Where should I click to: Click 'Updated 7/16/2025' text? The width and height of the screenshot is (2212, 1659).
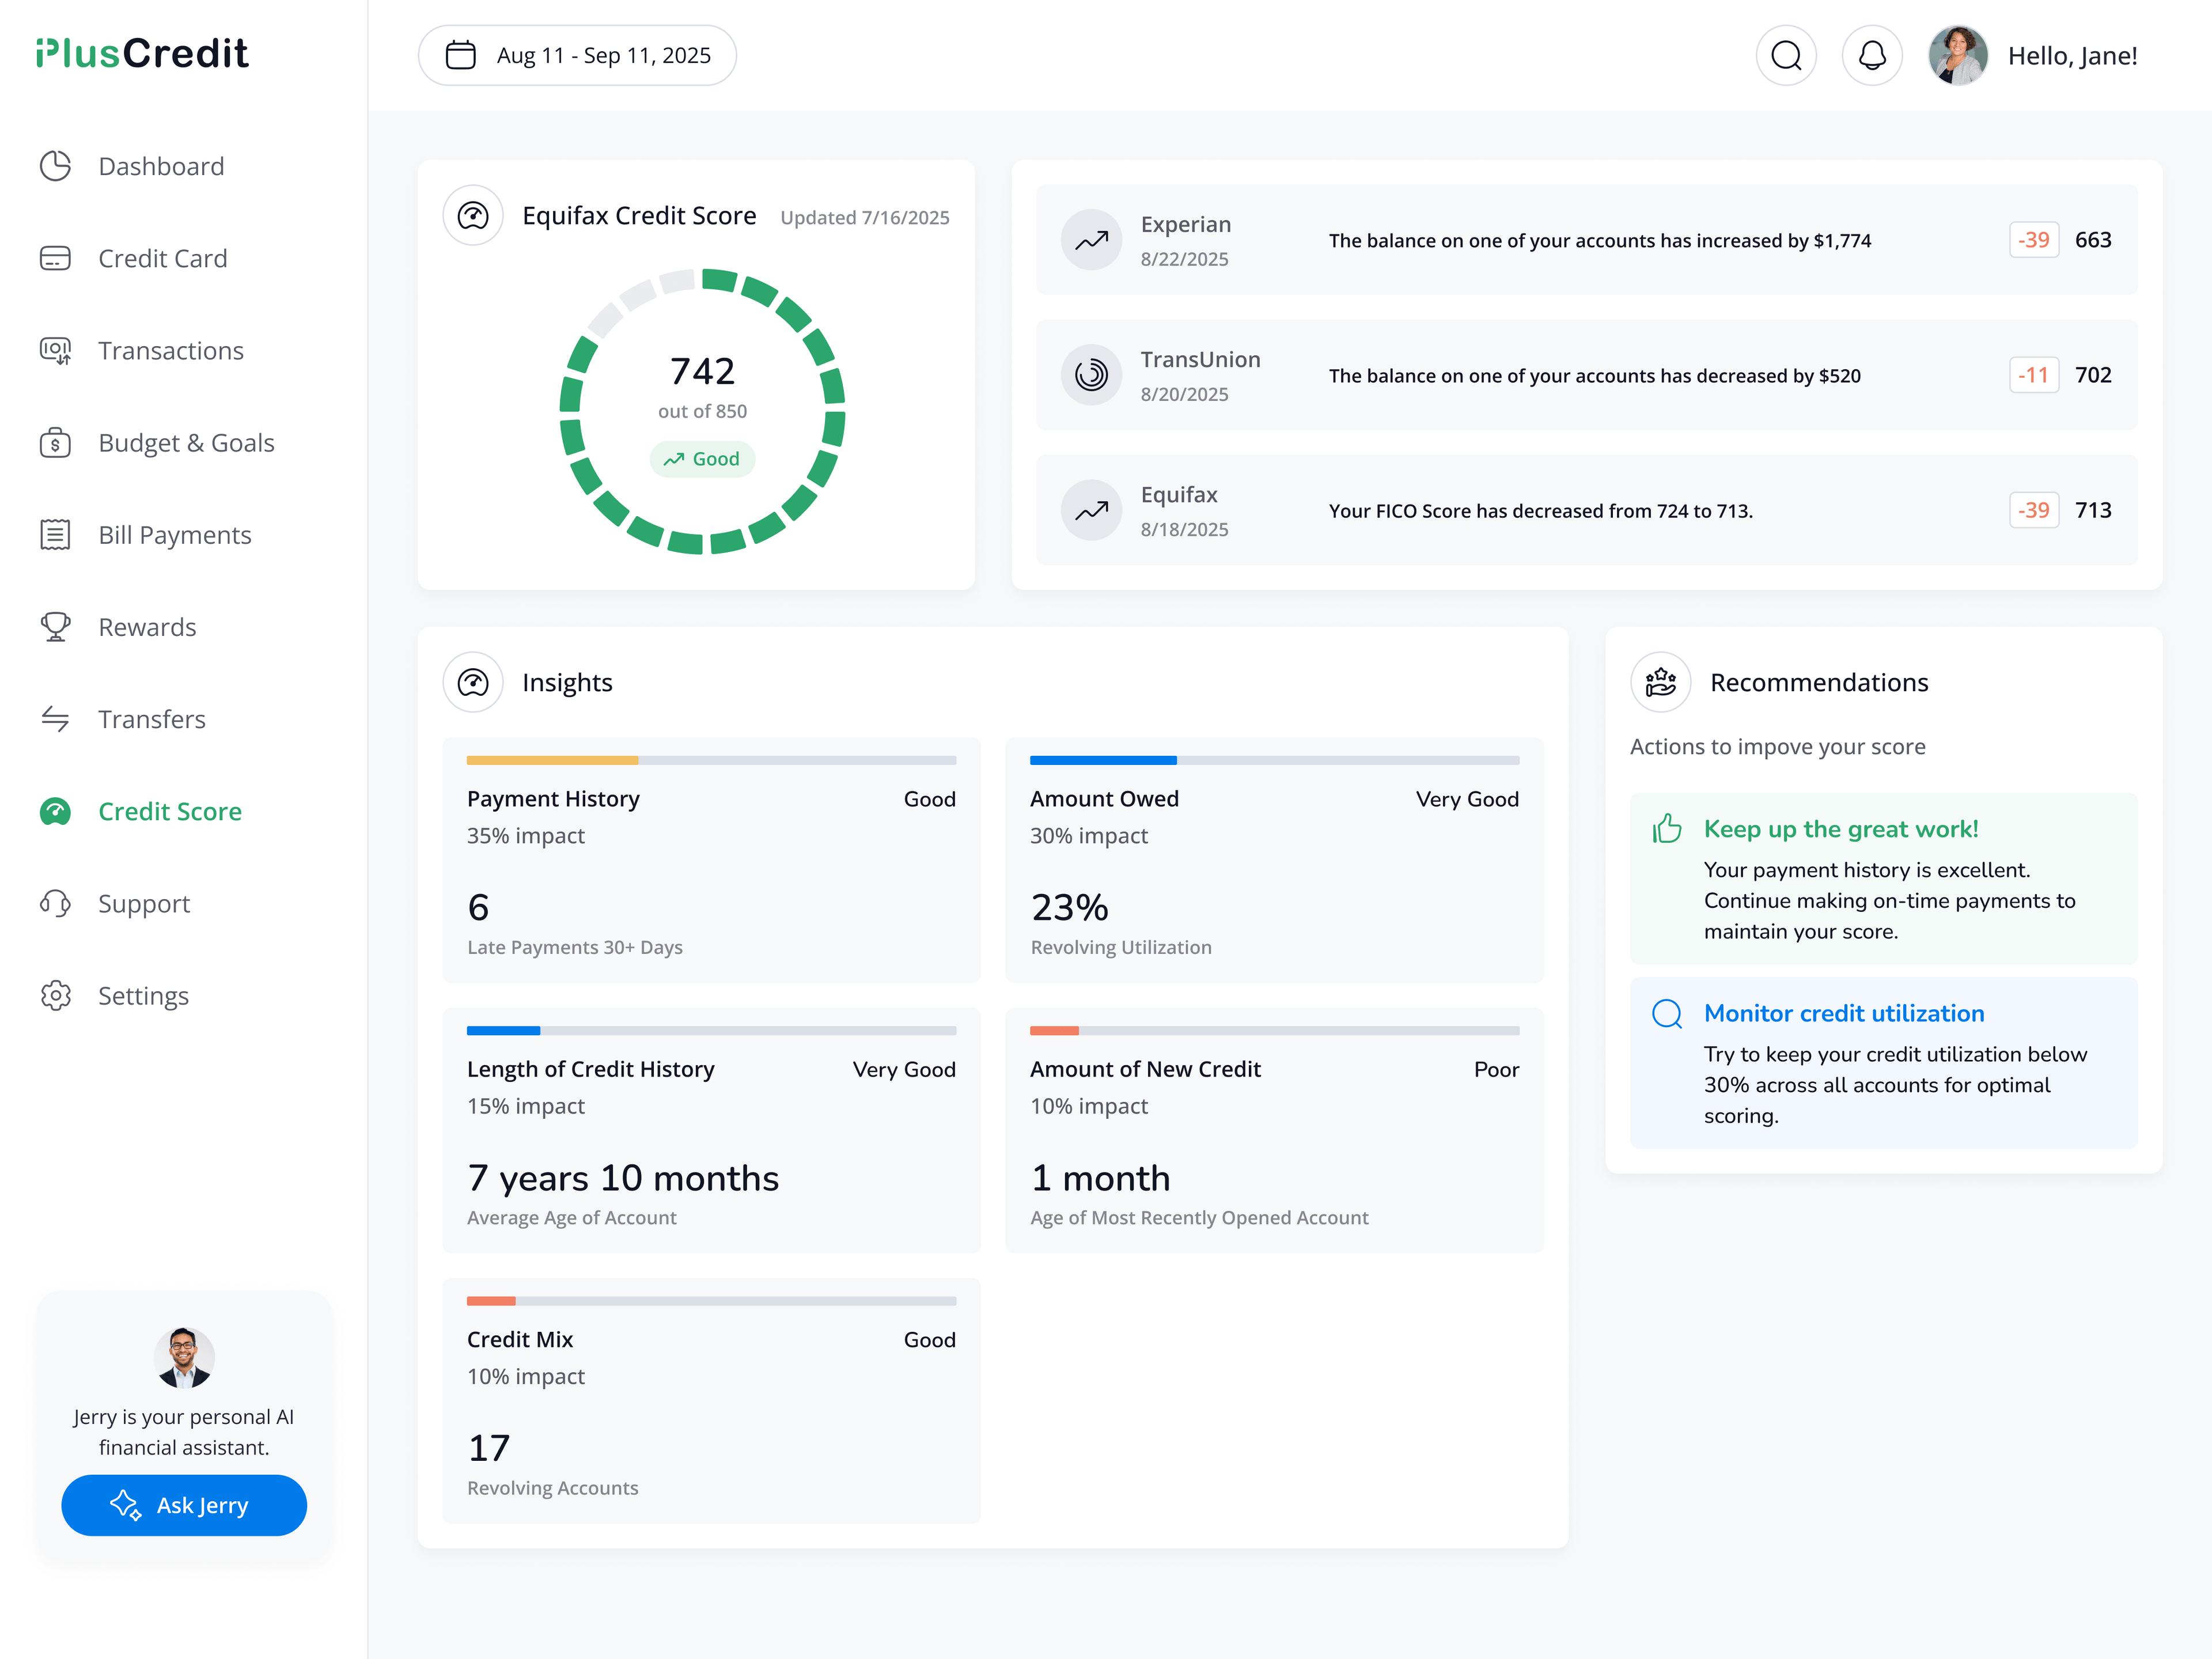click(865, 217)
